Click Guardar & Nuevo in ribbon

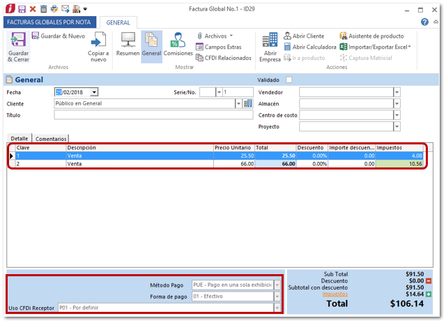[58, 36]
